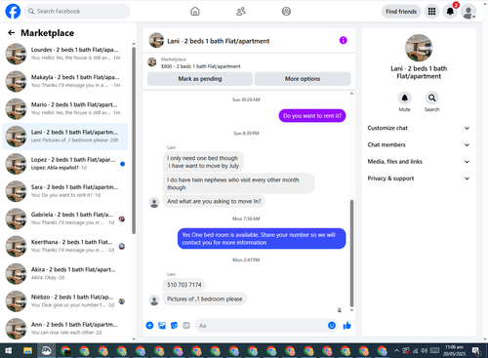Send a thumbs-up like
This screenshot has width=488, height=358.
346,326
